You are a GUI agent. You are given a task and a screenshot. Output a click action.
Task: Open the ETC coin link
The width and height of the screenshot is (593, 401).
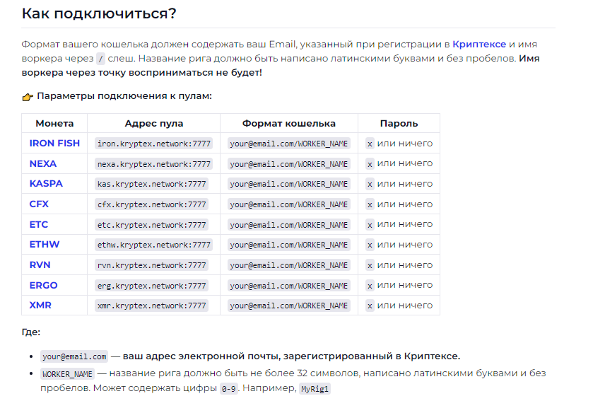39,225
